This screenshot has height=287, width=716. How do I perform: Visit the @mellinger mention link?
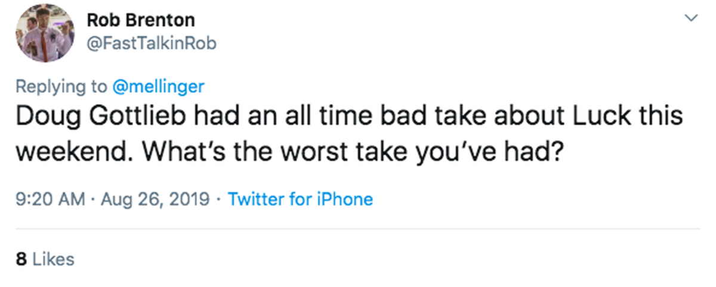click(158, 87)
